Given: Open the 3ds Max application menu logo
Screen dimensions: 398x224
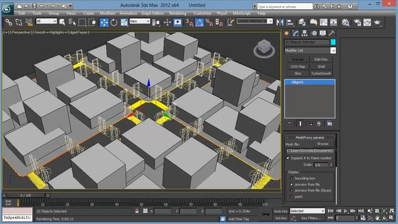Looking at the screenshot, I should 7,8.
